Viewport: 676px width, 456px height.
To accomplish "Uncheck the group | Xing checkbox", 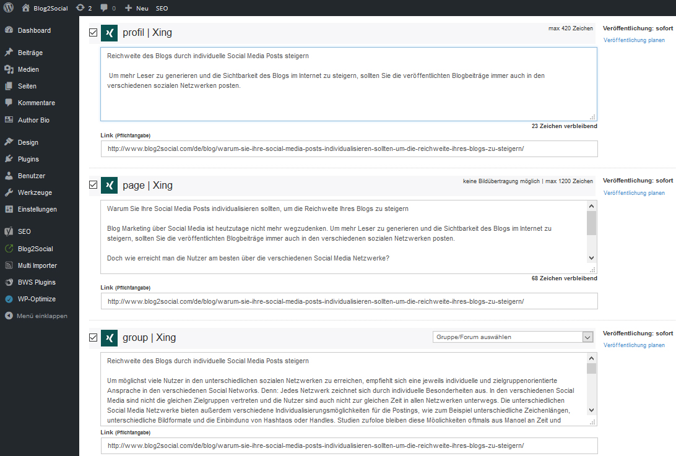I will (93, 337).
